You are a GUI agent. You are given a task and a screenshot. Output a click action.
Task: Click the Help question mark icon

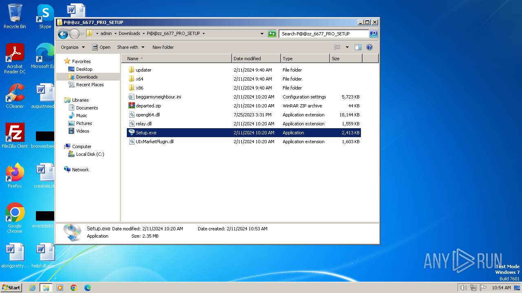pyautogui.click(x=369, y=47)
